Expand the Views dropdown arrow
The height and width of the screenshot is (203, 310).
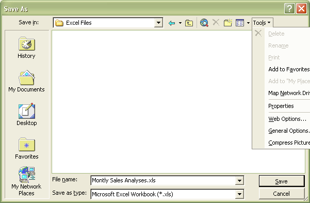click(x=248, y=23)
